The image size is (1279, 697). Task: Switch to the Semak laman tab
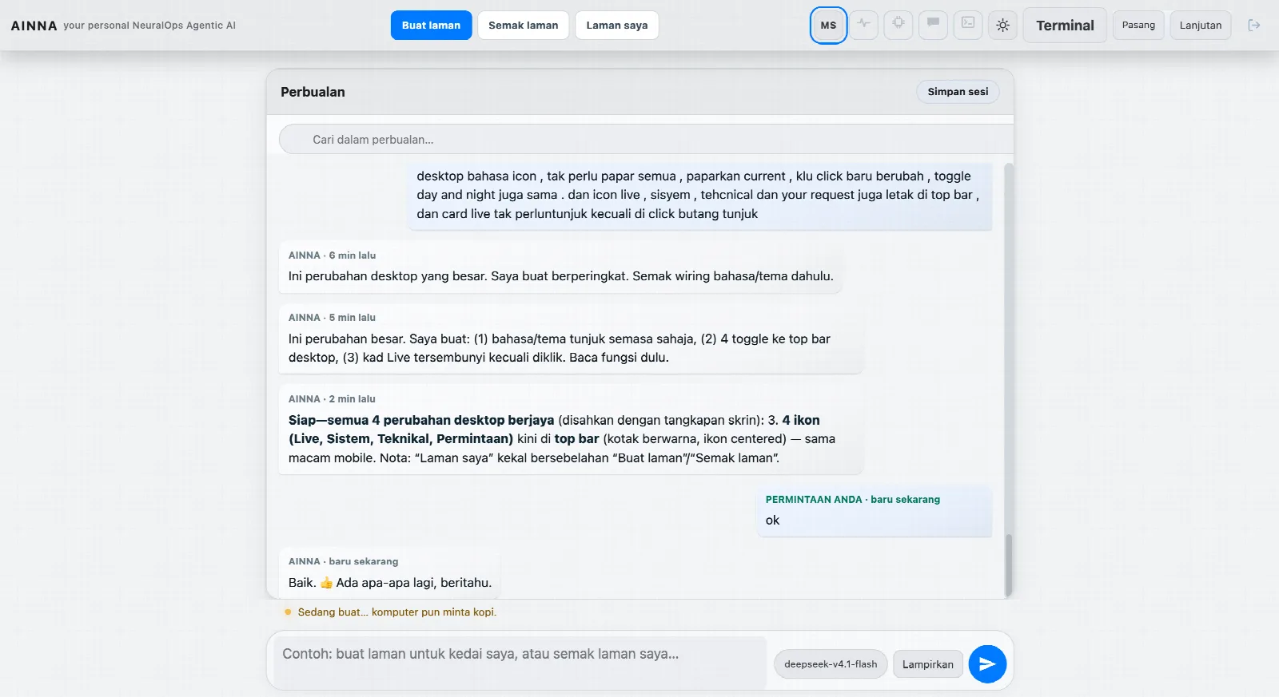(524, 26)
